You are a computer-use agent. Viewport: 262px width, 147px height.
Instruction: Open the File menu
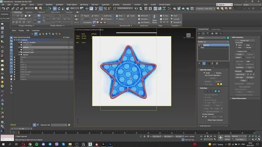(3, 4)
